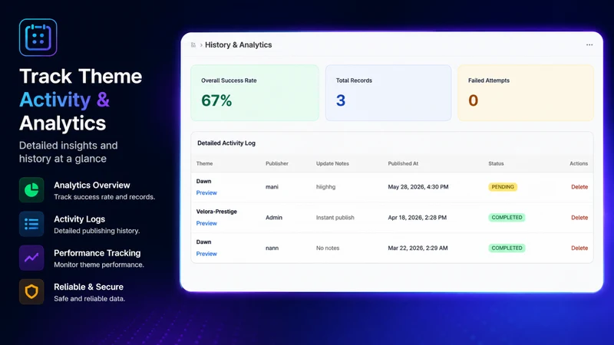Click Dawn theme name in the nann row

203,242
